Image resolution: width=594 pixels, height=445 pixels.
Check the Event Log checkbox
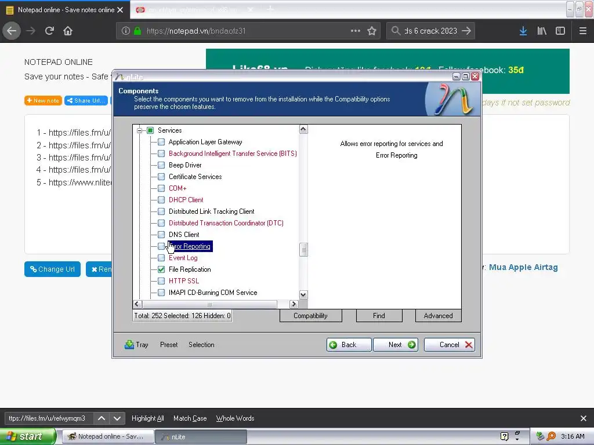coord(161,258)
